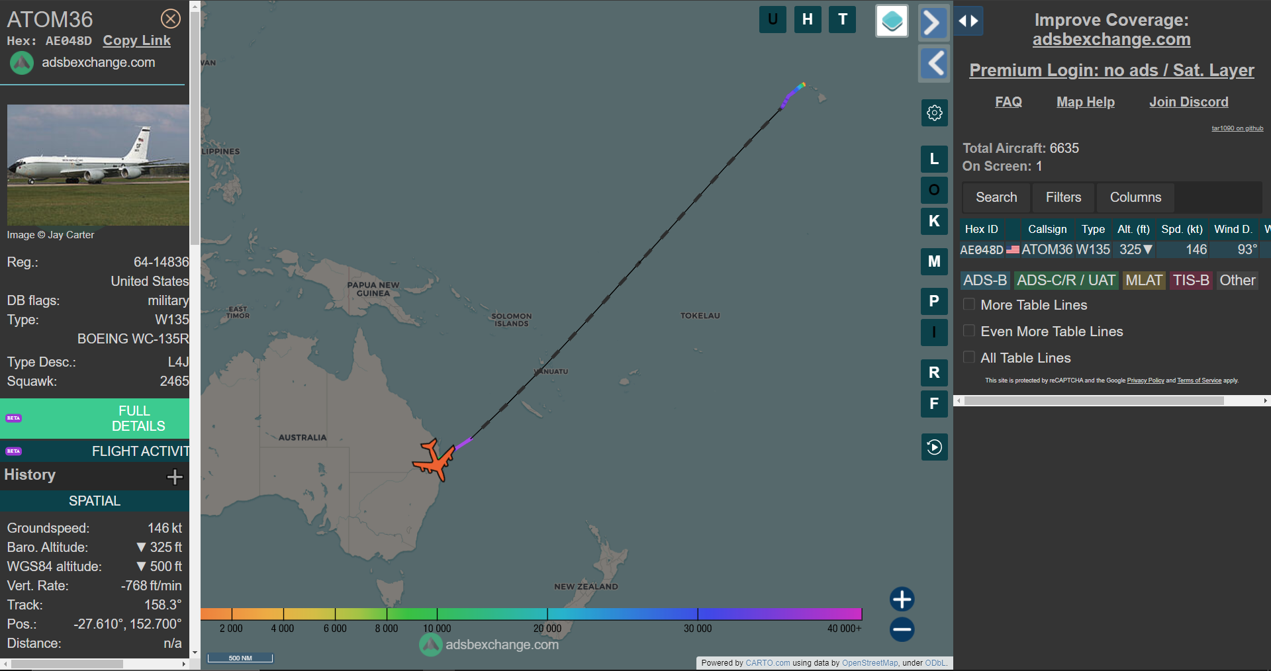The height and width of the screenshot is (671, 1271).
Task: Click the U map toggle button
Action: [773, 19]
